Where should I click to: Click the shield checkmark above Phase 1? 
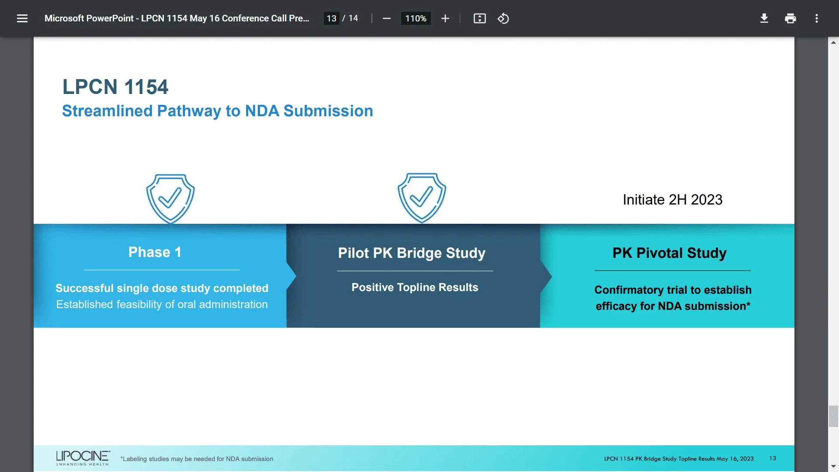pyautogui.click(x=170, y=198)
